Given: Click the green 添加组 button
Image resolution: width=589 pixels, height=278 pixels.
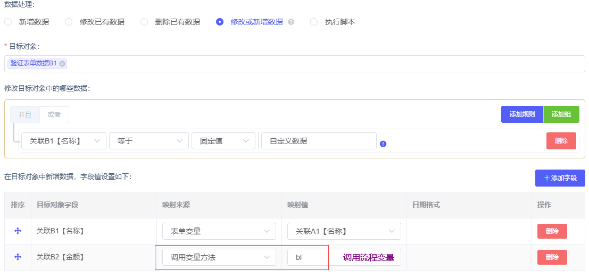Looking at the screenshot, I should coord(561,114).
